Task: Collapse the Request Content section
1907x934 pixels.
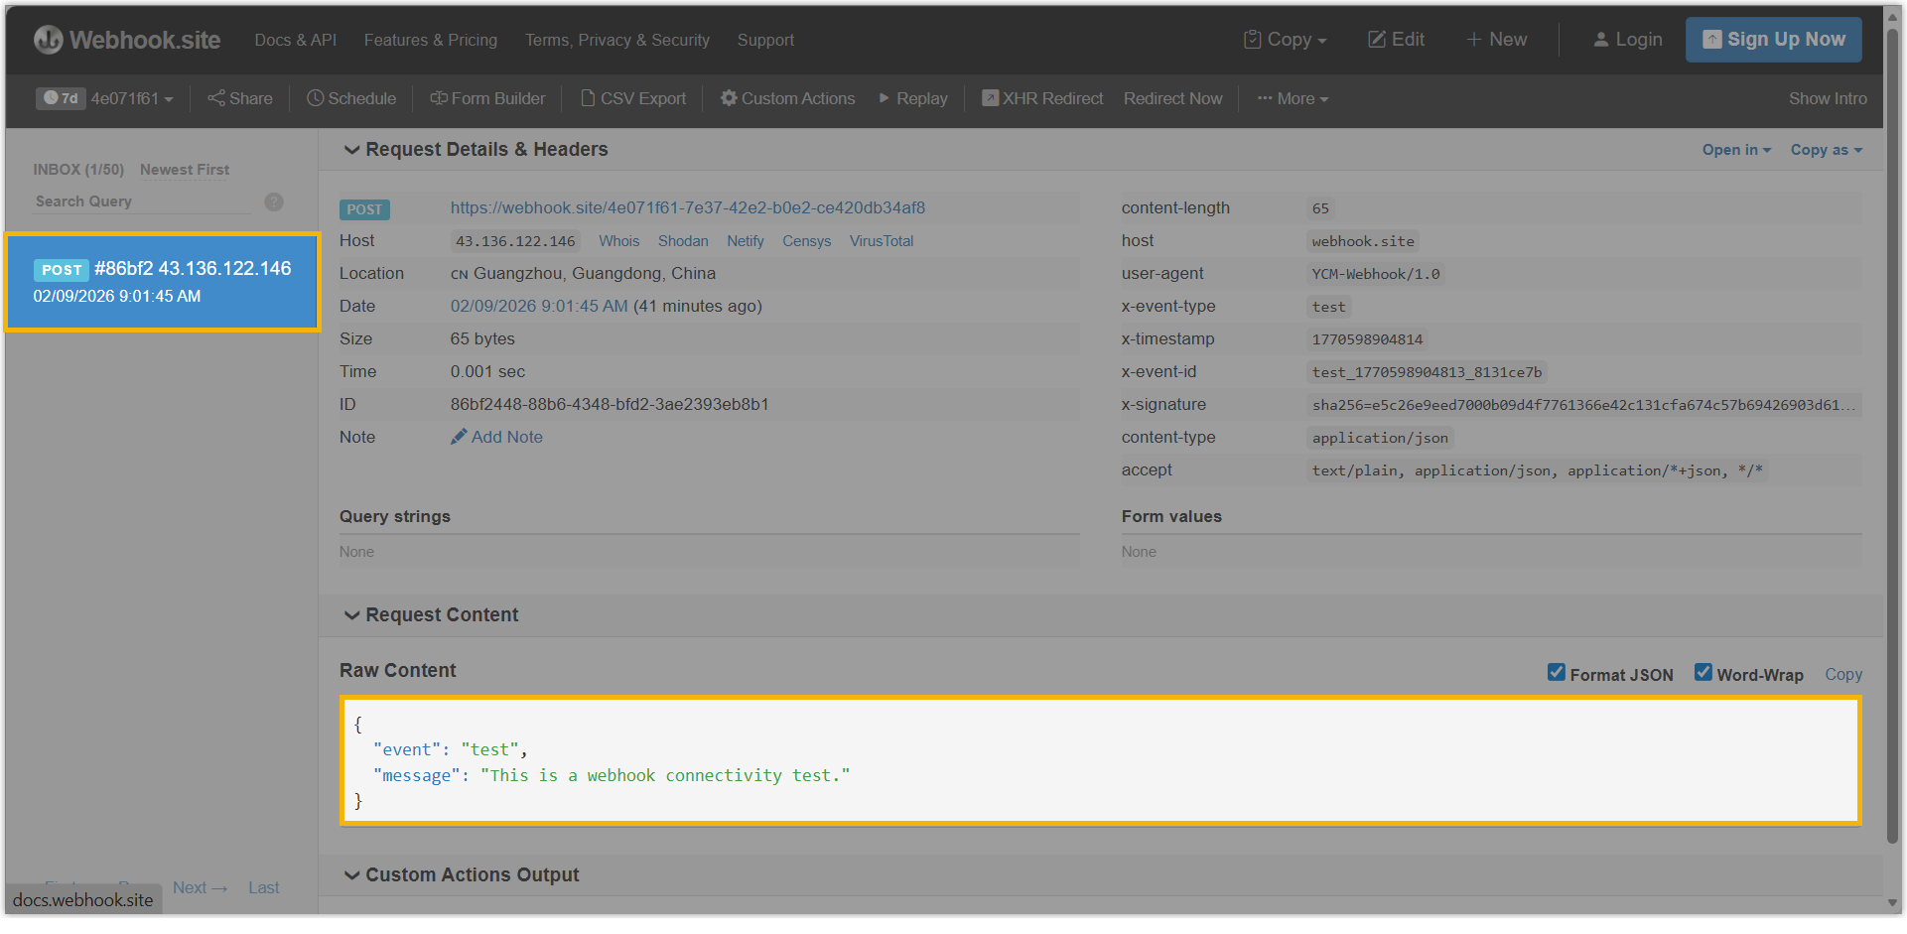Action: click(x=351, y=615)
